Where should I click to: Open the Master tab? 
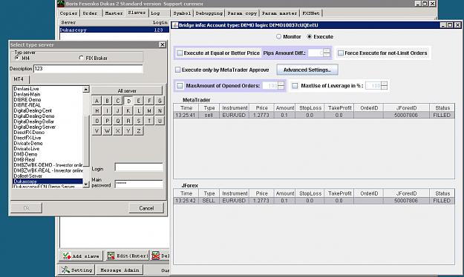point(114,13)
